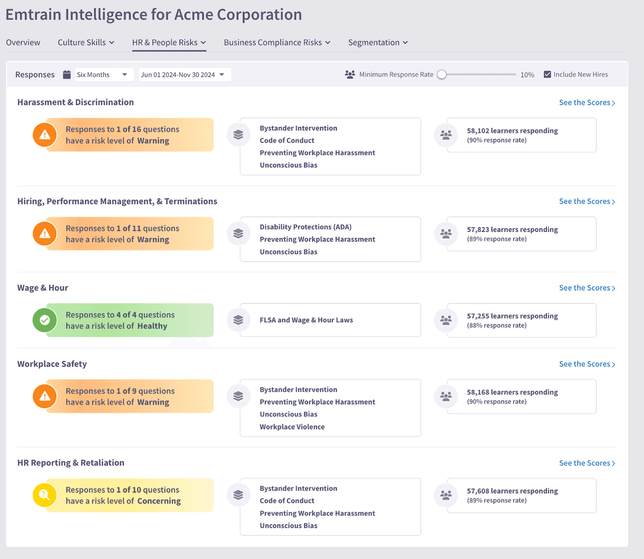Expand the Culture Skills menu

tap(86, 42)
